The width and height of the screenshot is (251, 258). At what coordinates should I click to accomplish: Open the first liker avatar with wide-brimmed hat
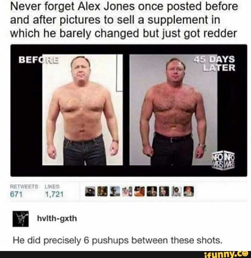(x=90, y=191)
